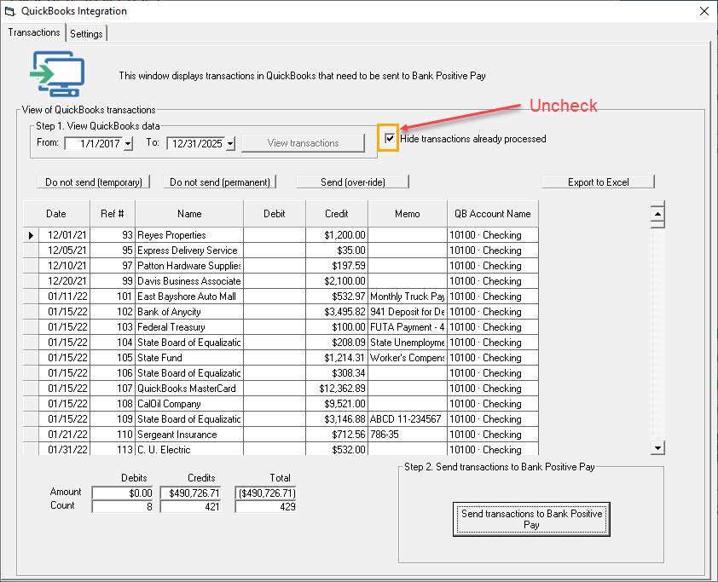The height and width of the screenshot is (582, 718).
Task: Uncheck Hide transactions already processed
Action: tap(390, 138)
